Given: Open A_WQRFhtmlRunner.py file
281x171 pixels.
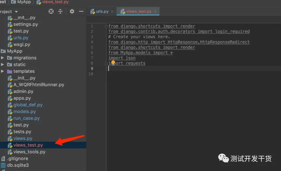Looking at the screenshot, I should click(x=39, y=85).
